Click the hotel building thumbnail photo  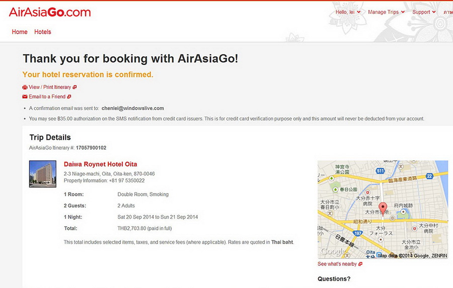(43, 174)
